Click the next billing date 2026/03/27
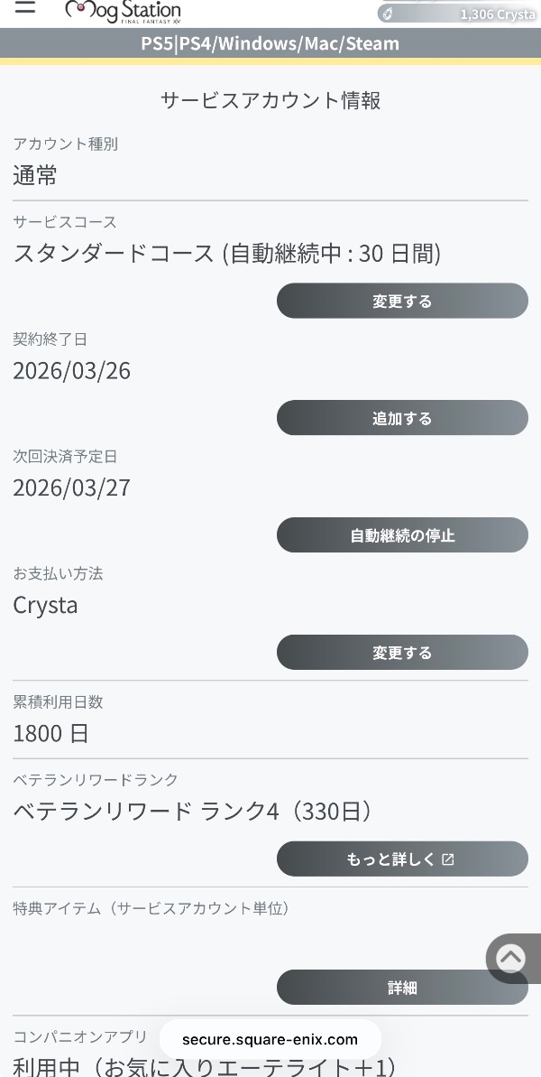The image size is (541, 1077). coord(72,488)
